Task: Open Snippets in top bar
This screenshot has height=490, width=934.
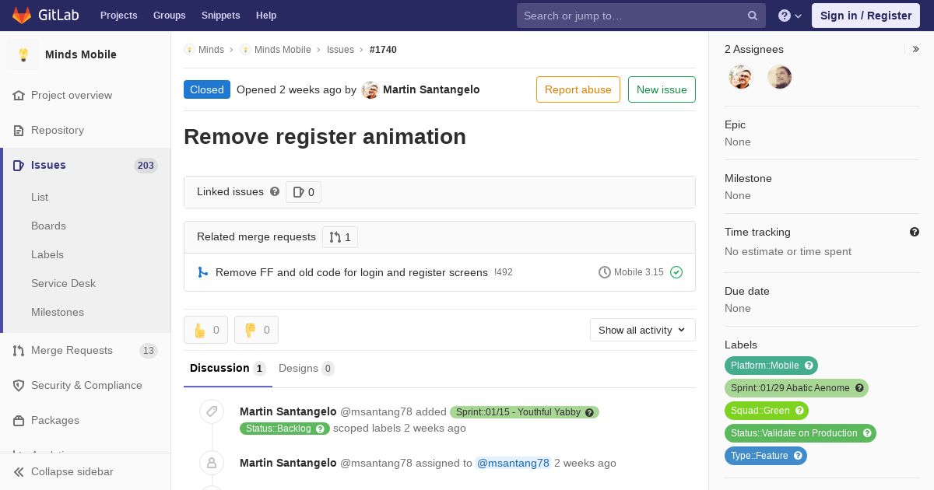Action: [221, 16]
